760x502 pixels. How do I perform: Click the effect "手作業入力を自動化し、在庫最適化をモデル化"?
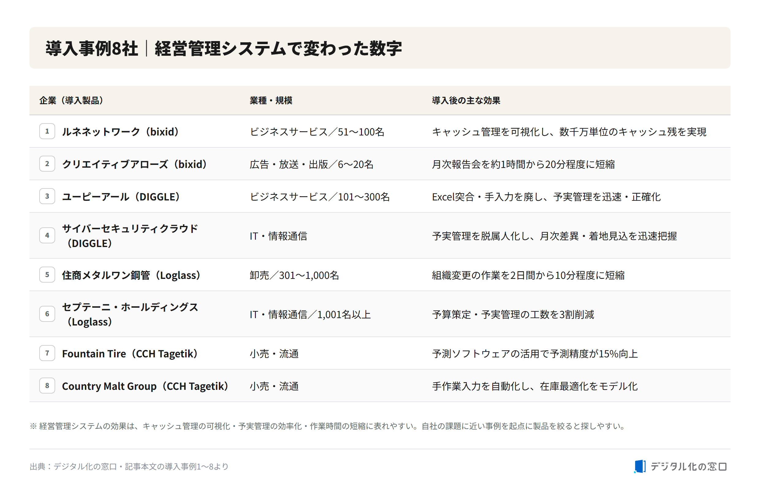pyautogui.click(x=535, y=386)
